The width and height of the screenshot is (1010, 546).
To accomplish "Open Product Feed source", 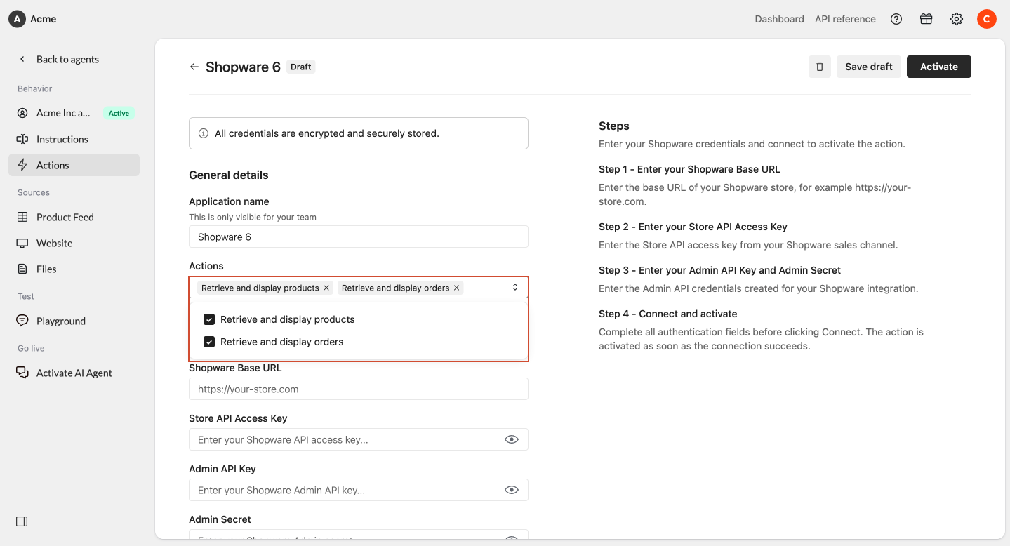I will [x=74, y=217].
